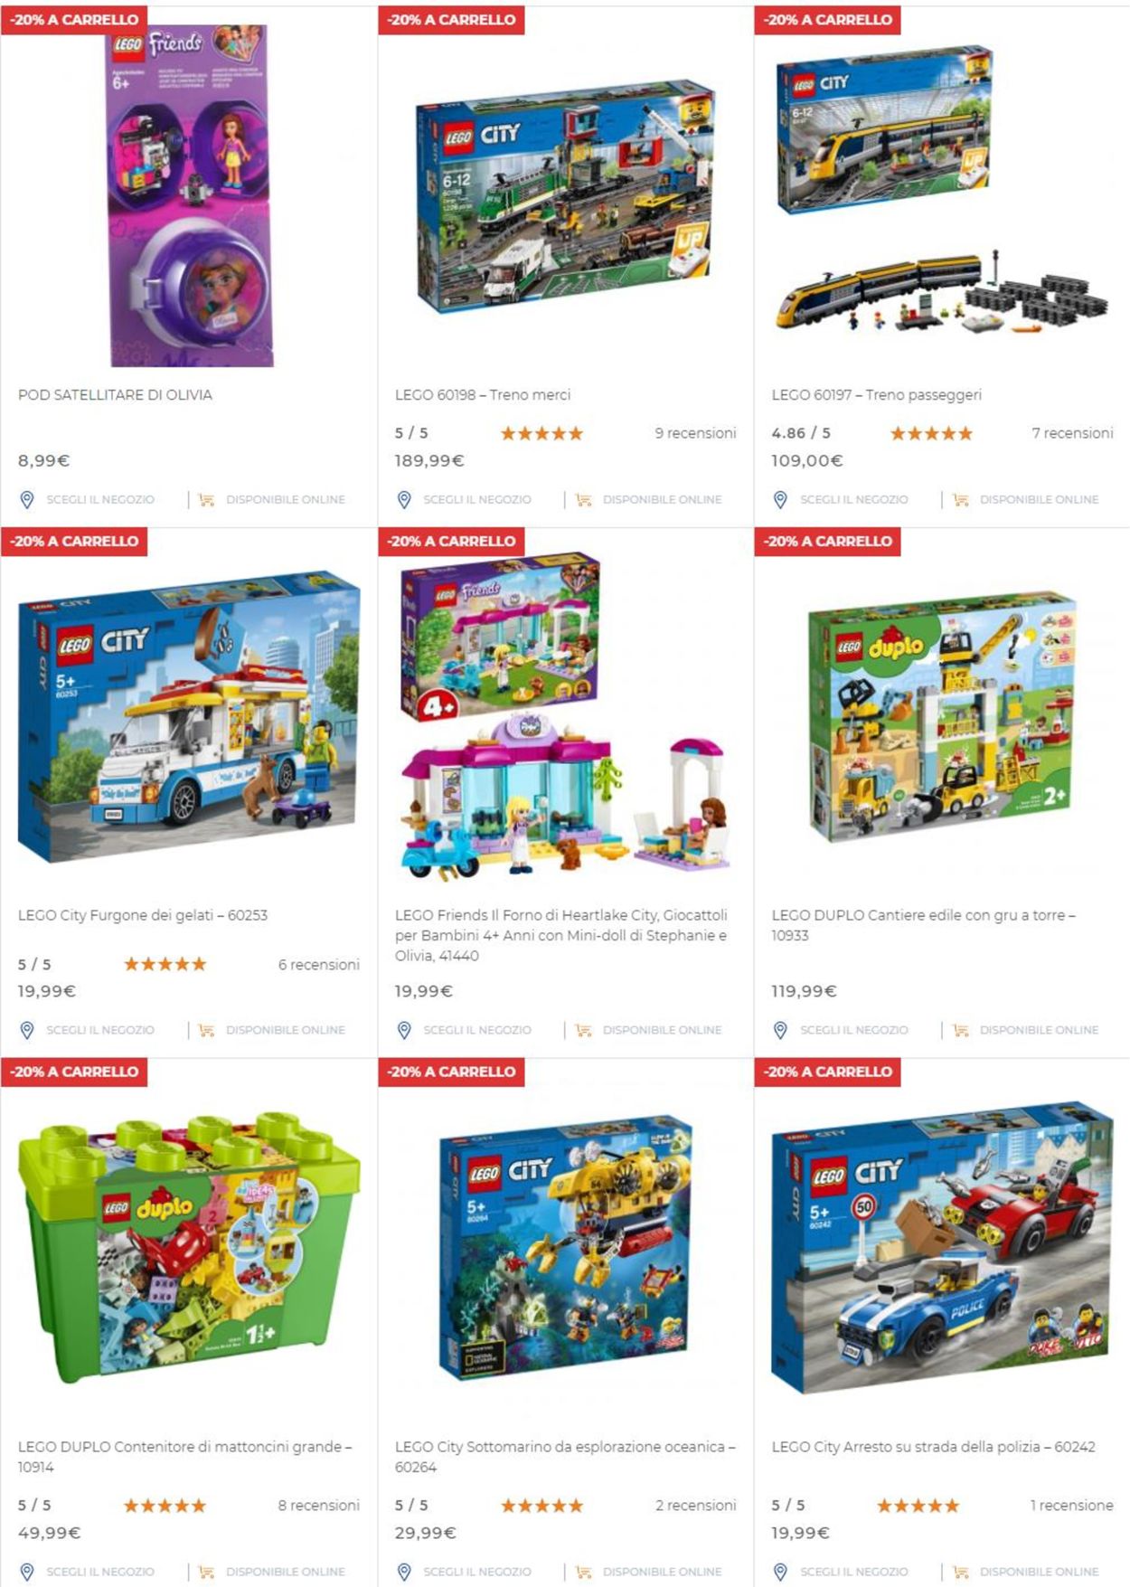Viewport: 1130px width, 1587px height.
Task: Click cart icon under LEGO 60198 Treno merci
Action: pos(583,499)
